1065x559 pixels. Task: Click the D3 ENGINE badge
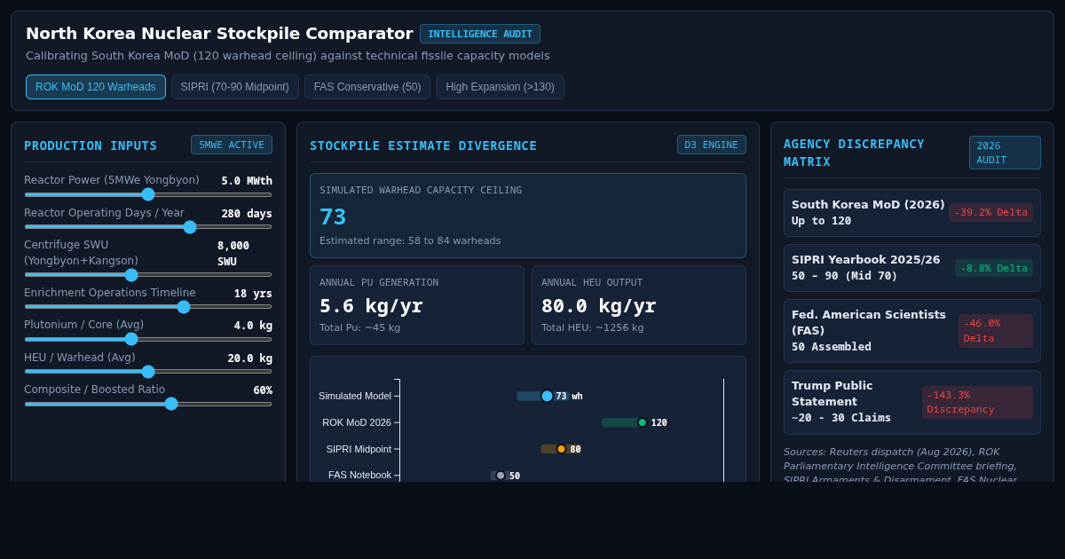[x=712, y=145]
